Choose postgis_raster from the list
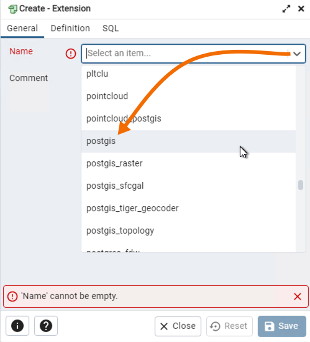Viewport: 310px width, 342px height. tap(188, 164)
